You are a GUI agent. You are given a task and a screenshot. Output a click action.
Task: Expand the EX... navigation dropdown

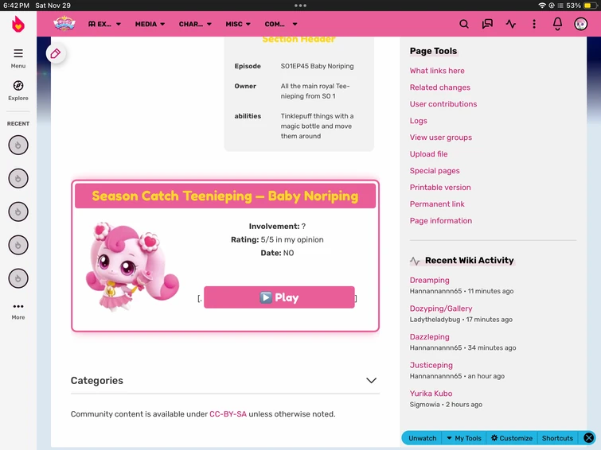point(104,24)
